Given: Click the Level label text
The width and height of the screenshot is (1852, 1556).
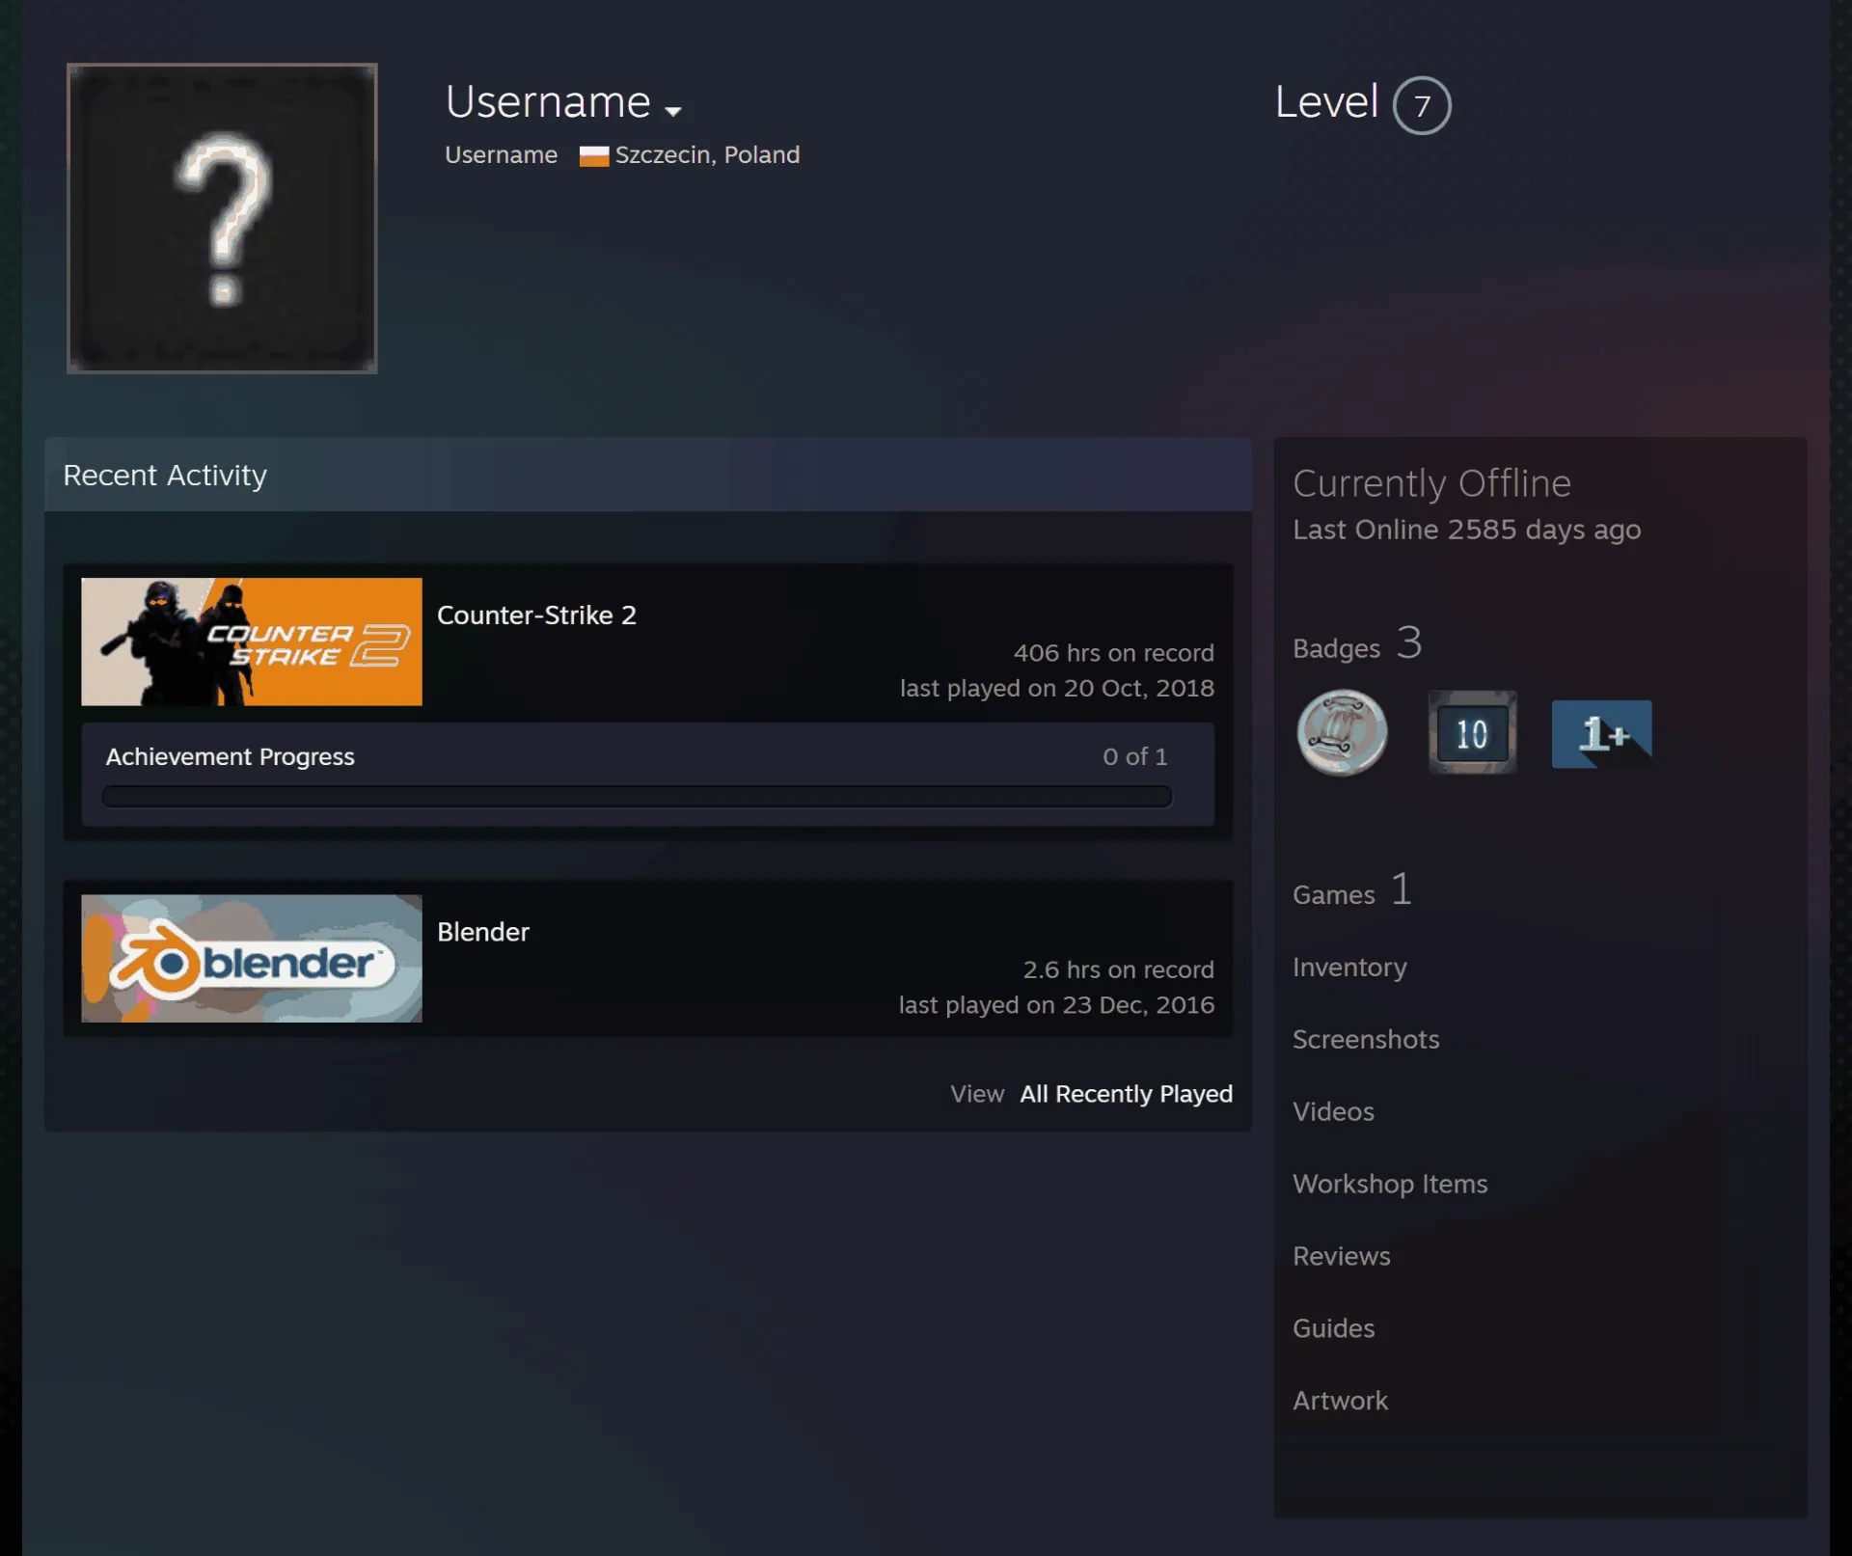Looking at the screenshot, I should [x=1326, y=101].
